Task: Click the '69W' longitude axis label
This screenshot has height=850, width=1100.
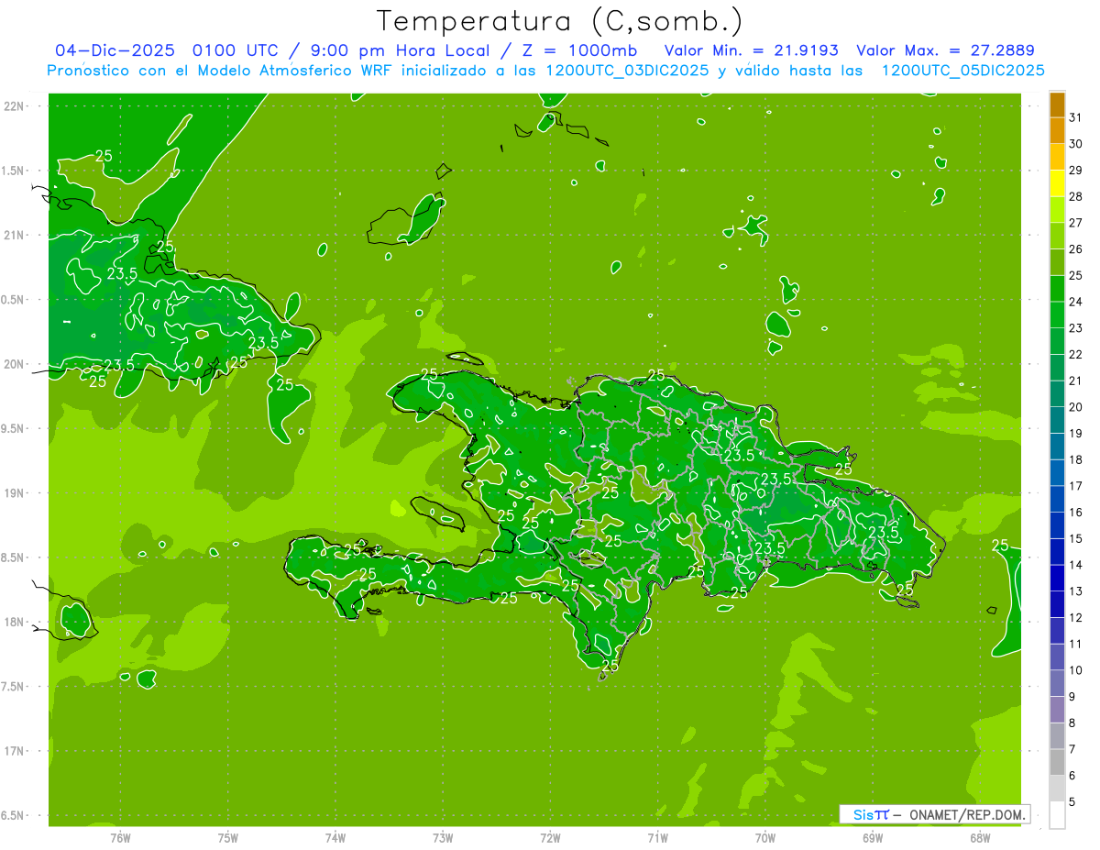Action: (873, 837)
